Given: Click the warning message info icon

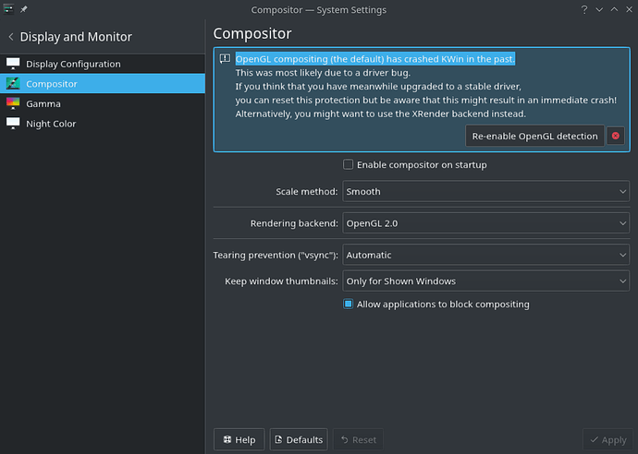Looking at the screenshot, I should [225, 59].
